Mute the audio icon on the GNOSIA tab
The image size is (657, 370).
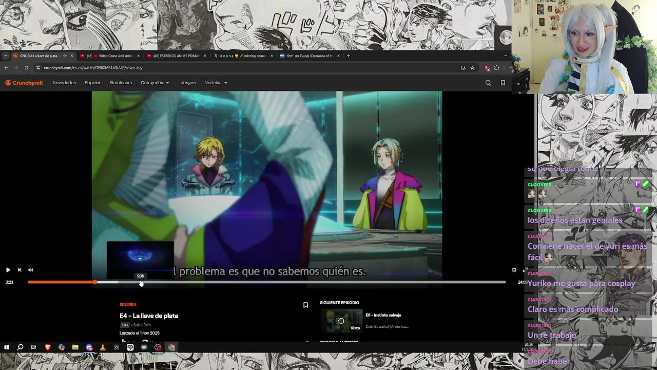pyautogui.click(x=65, y=55)
